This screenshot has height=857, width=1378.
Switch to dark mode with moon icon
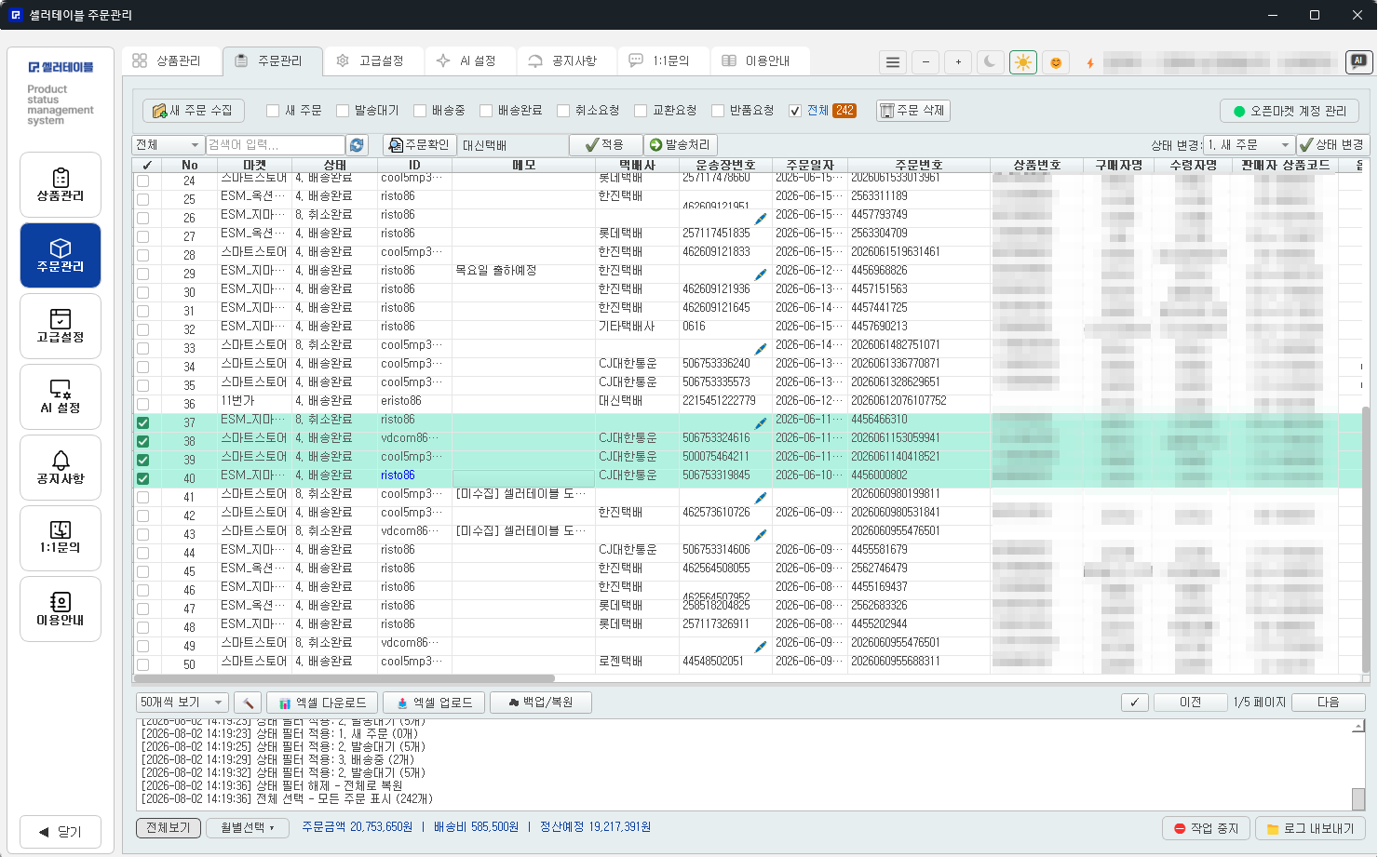pos(990,62)
